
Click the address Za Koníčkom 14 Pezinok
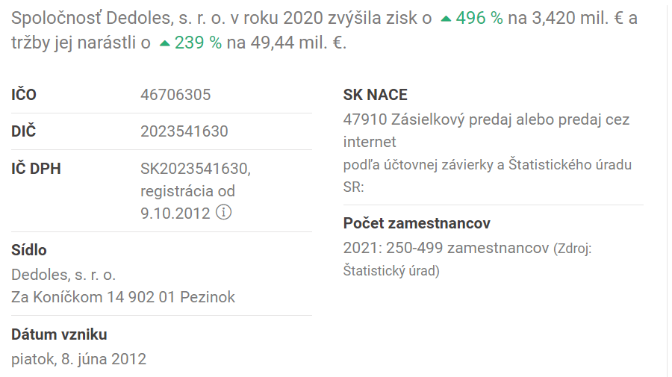coord(123,297)
